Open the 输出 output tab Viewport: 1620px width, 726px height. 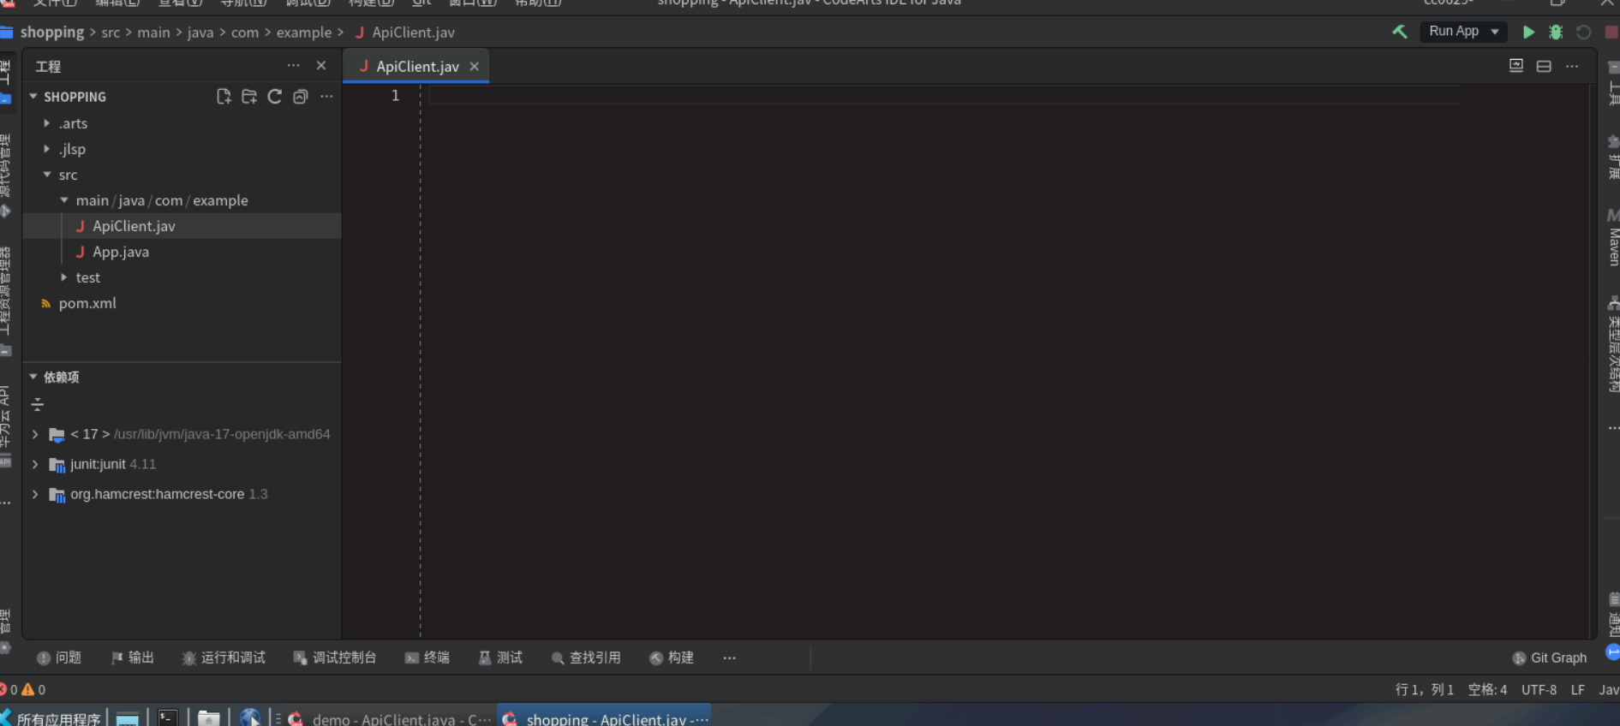tap(133, 658)
